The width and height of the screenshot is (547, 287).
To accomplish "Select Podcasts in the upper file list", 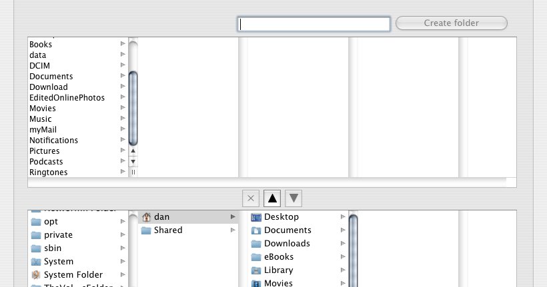I will coord(46,162).
